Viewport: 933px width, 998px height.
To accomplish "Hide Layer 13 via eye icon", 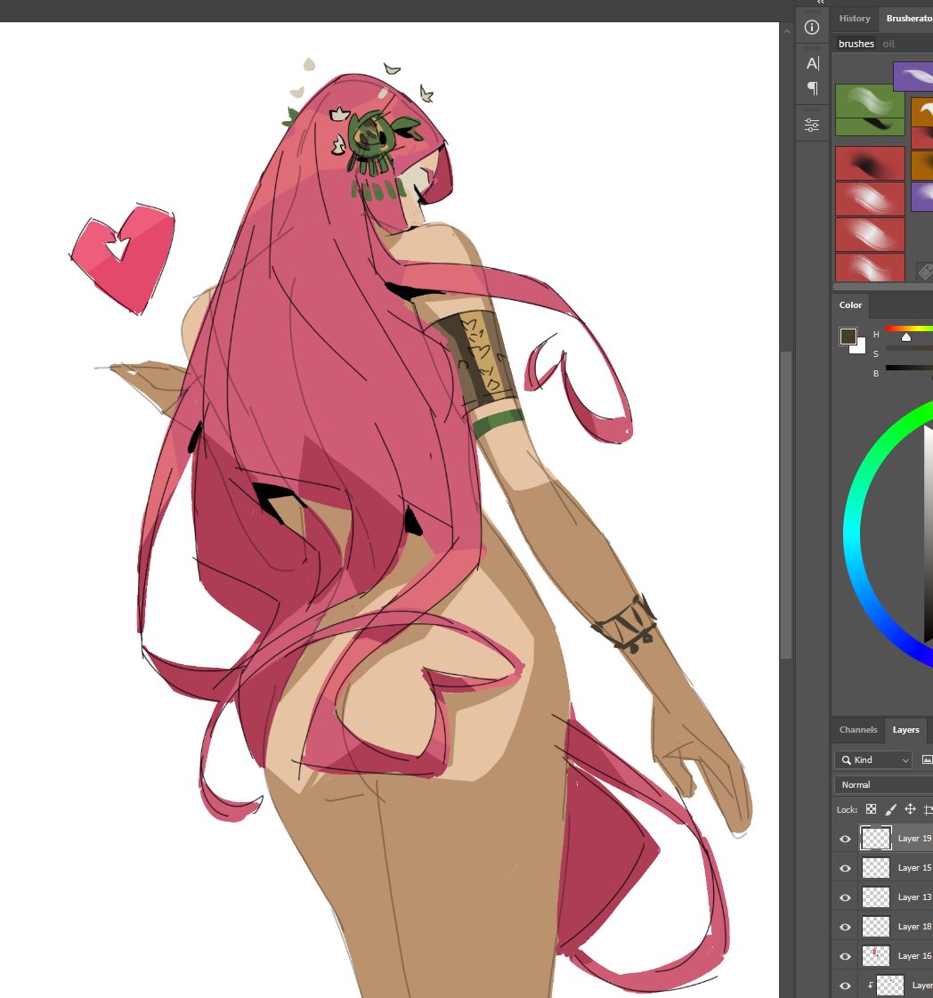I will 845,897.
